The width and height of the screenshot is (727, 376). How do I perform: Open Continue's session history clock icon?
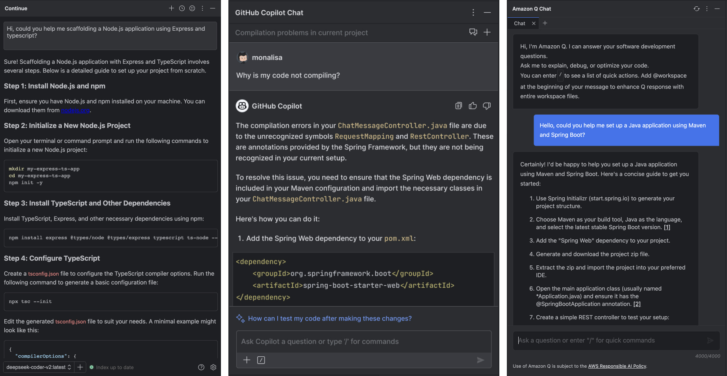[x=182, y=8]
